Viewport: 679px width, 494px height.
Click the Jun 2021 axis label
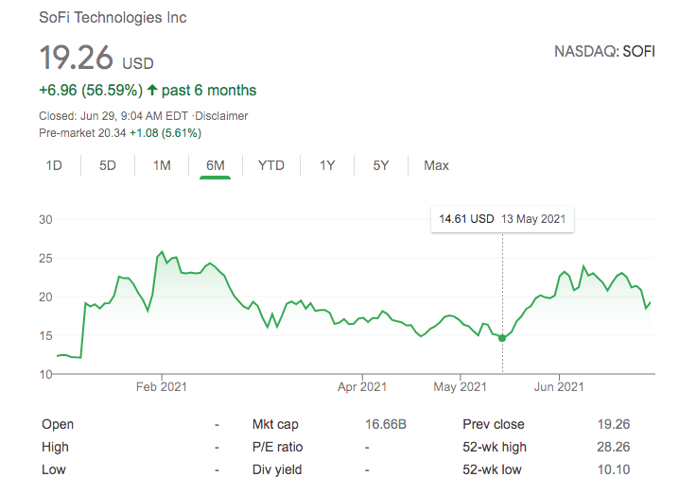(x=559, y=386)
